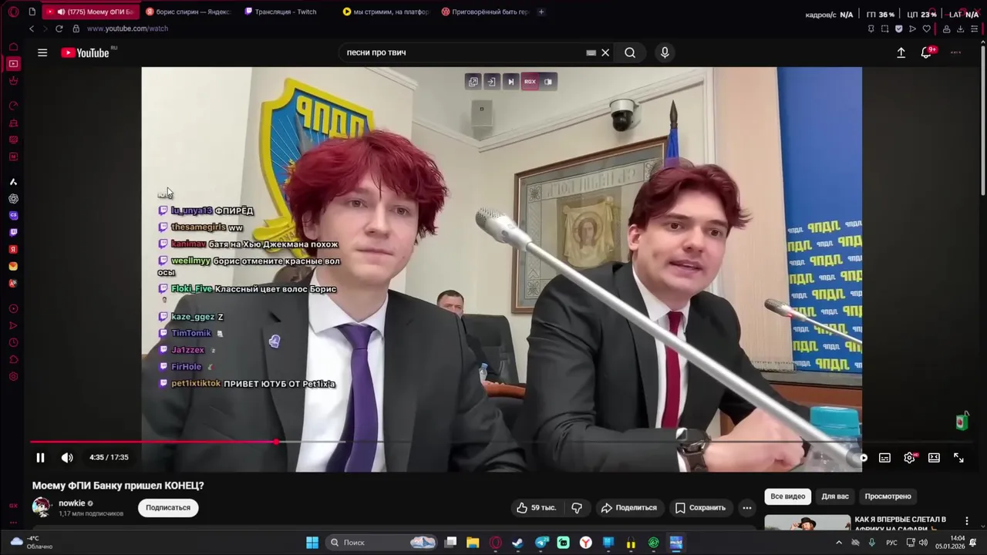The height and width of the screenshot is (555, 987).
Task: Open the browser easy setup menu icon
Action: 975,29
